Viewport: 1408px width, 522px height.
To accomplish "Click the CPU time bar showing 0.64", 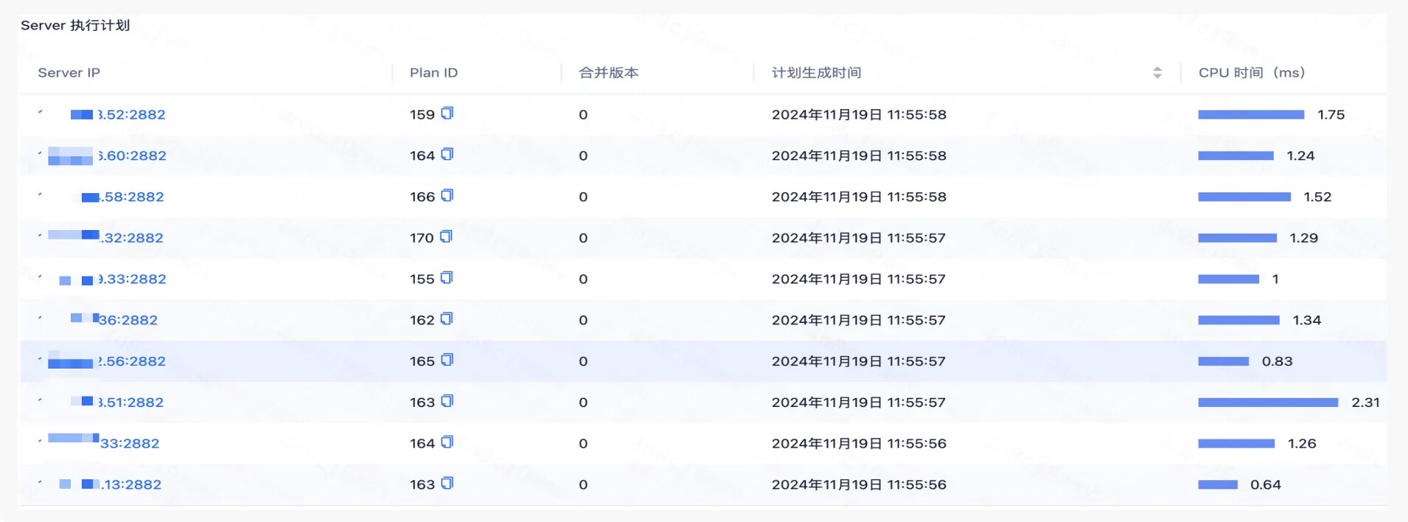I will point(1217,484).
